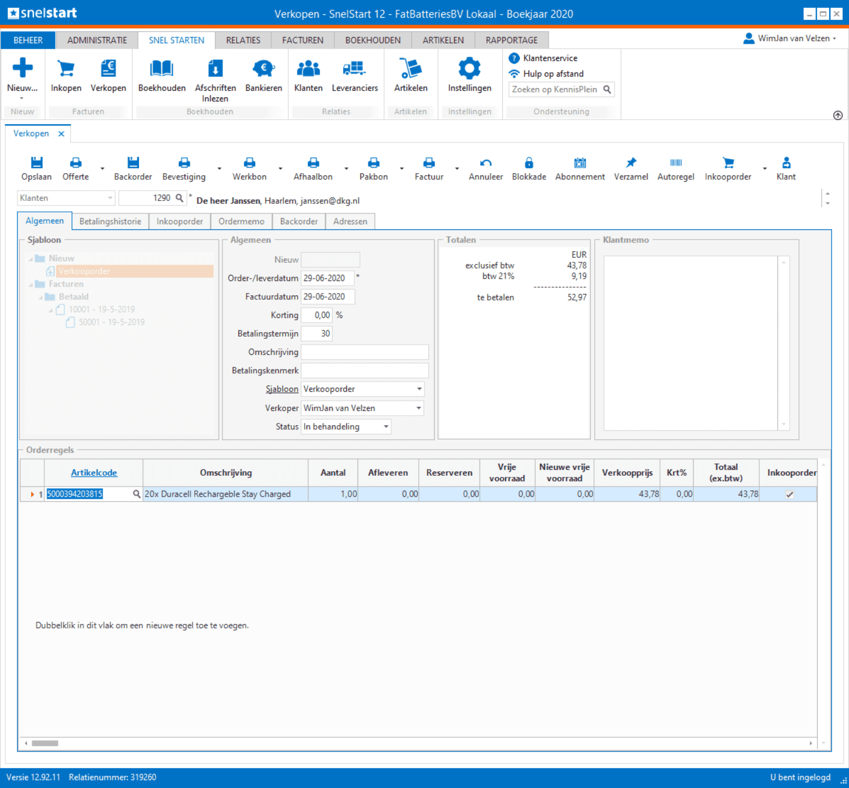Expand the Nieuw dropdown in ribbon

pos(22,98)
